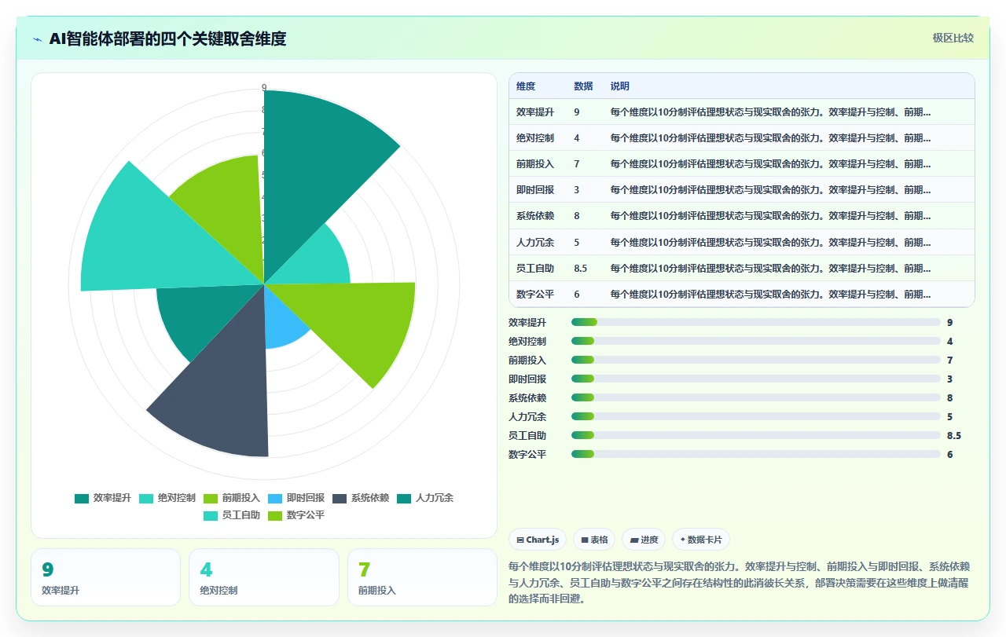The image size is (1006, 637).
Task: Select the 数字公平 table row name
Action: [535, 295]
